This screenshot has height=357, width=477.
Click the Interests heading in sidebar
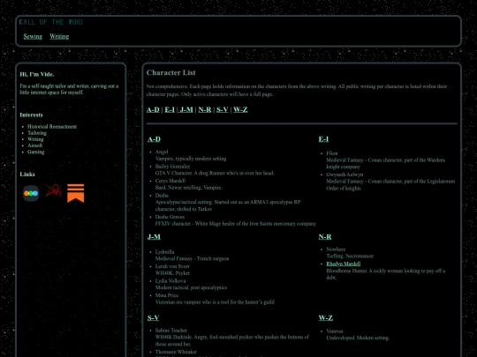point(31,115)
